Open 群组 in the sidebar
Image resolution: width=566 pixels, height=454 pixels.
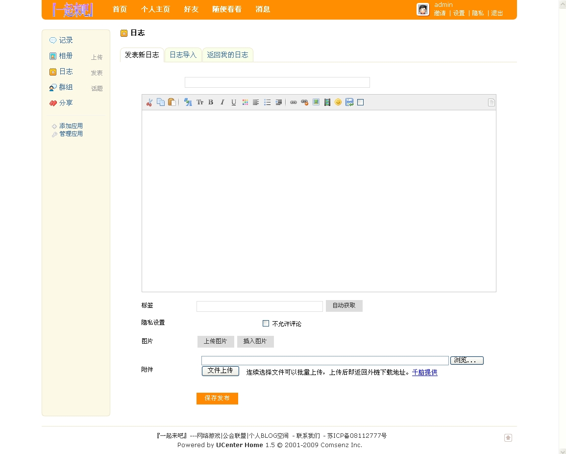[66, 87]
